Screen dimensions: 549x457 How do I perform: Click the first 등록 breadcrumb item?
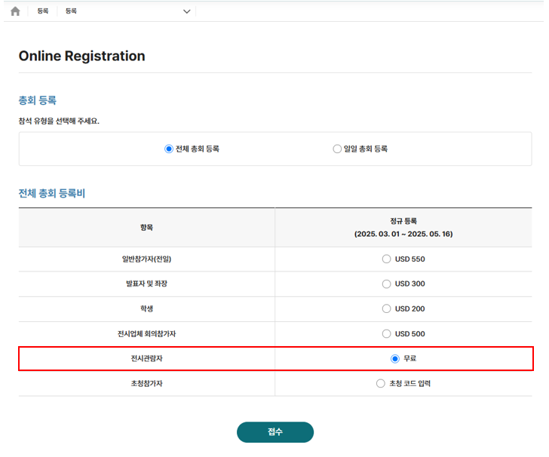(43, 11)
